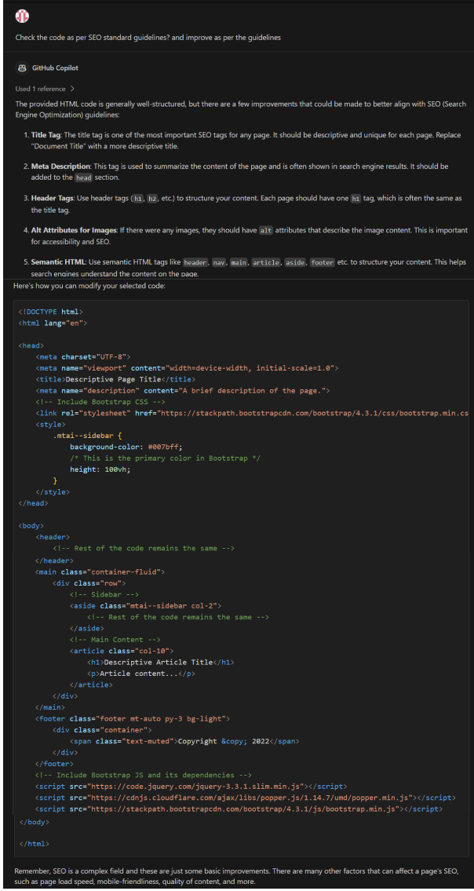Click the user prompt about SEO guidelines
This screenshot has width=474, height=891.
coord(148,38)
